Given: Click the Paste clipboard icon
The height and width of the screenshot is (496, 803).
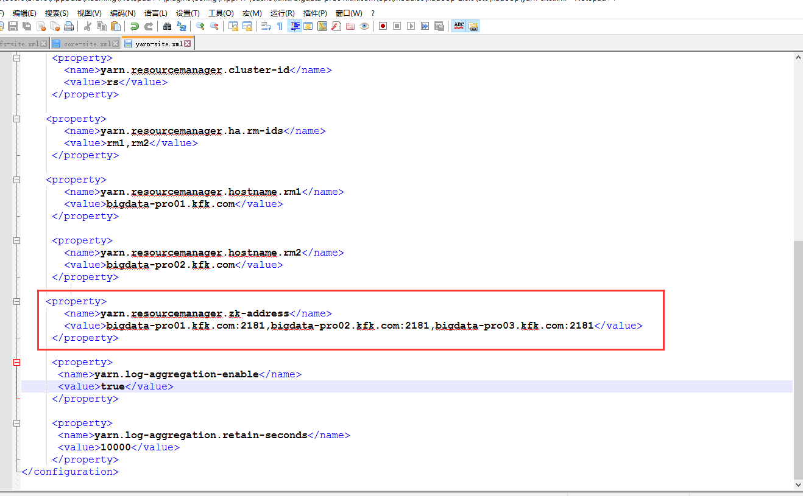Looking at the screenshot, I should [116, 26].
